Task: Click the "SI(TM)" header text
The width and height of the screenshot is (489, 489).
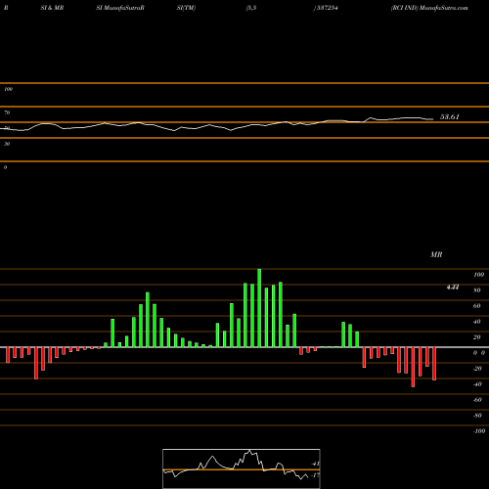Action: pos(186,8)
